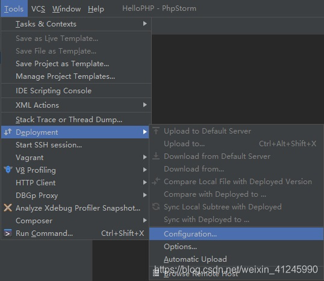Image resolution: width=324 pixels, height=281 pixels.
Task: Open the Window menu
Action: coord(66,9)
